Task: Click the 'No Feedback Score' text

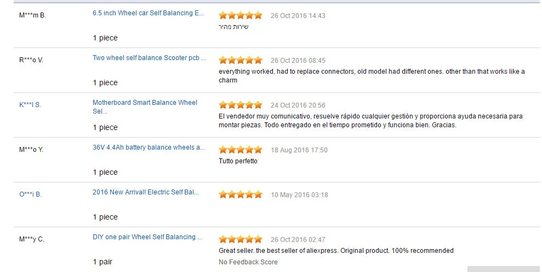Action: click(248, 262)
